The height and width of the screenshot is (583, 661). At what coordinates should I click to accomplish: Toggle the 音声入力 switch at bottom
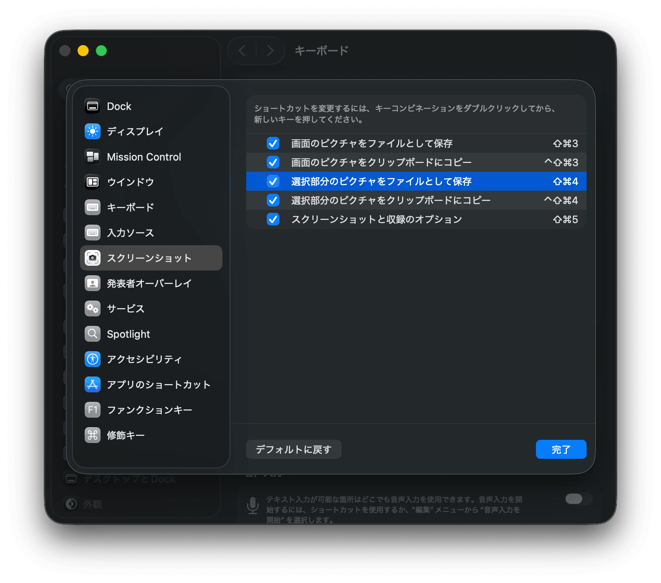pos(576,499)
